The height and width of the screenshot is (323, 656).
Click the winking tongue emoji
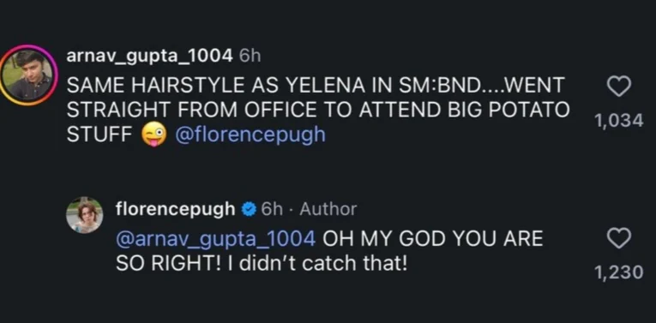153,135
